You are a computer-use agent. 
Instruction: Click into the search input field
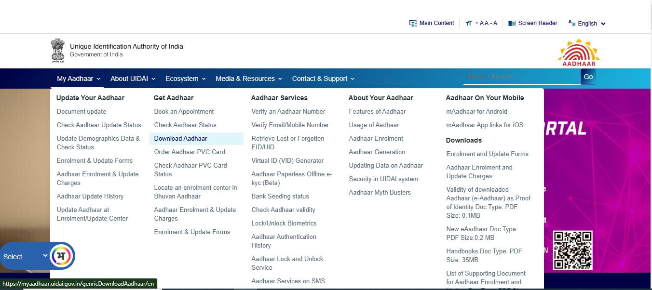(x=521, y=77)
